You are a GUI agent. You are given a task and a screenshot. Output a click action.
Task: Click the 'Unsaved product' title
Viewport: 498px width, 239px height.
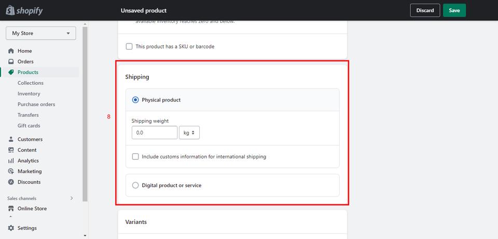(144, 10)
